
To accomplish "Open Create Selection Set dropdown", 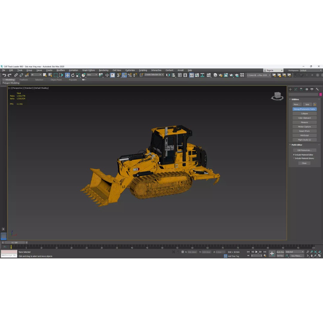I will pos(154,75).
